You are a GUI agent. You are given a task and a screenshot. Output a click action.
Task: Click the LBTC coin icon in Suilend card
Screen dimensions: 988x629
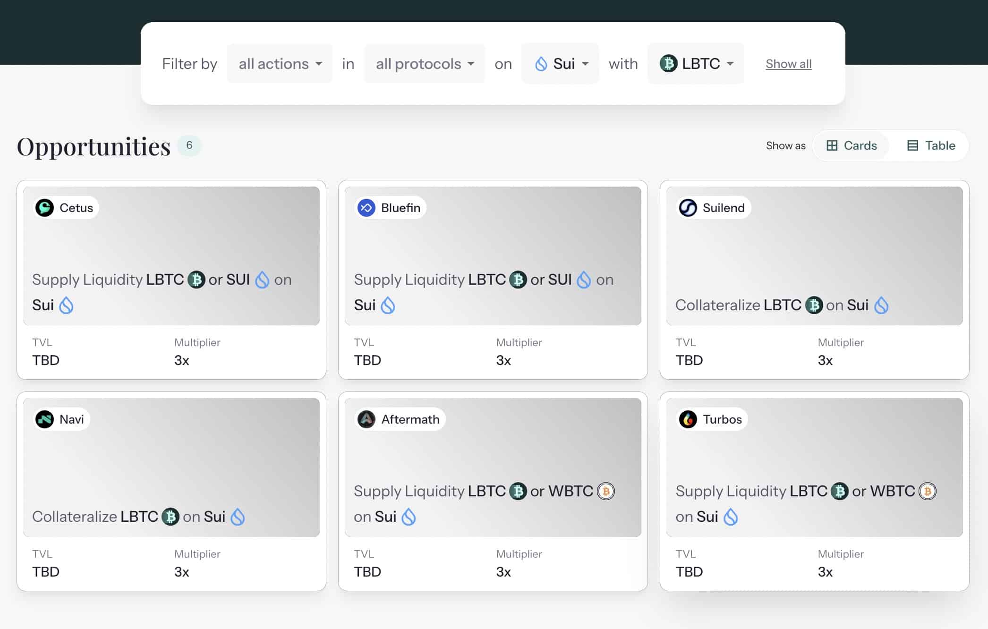coord(814,305)
